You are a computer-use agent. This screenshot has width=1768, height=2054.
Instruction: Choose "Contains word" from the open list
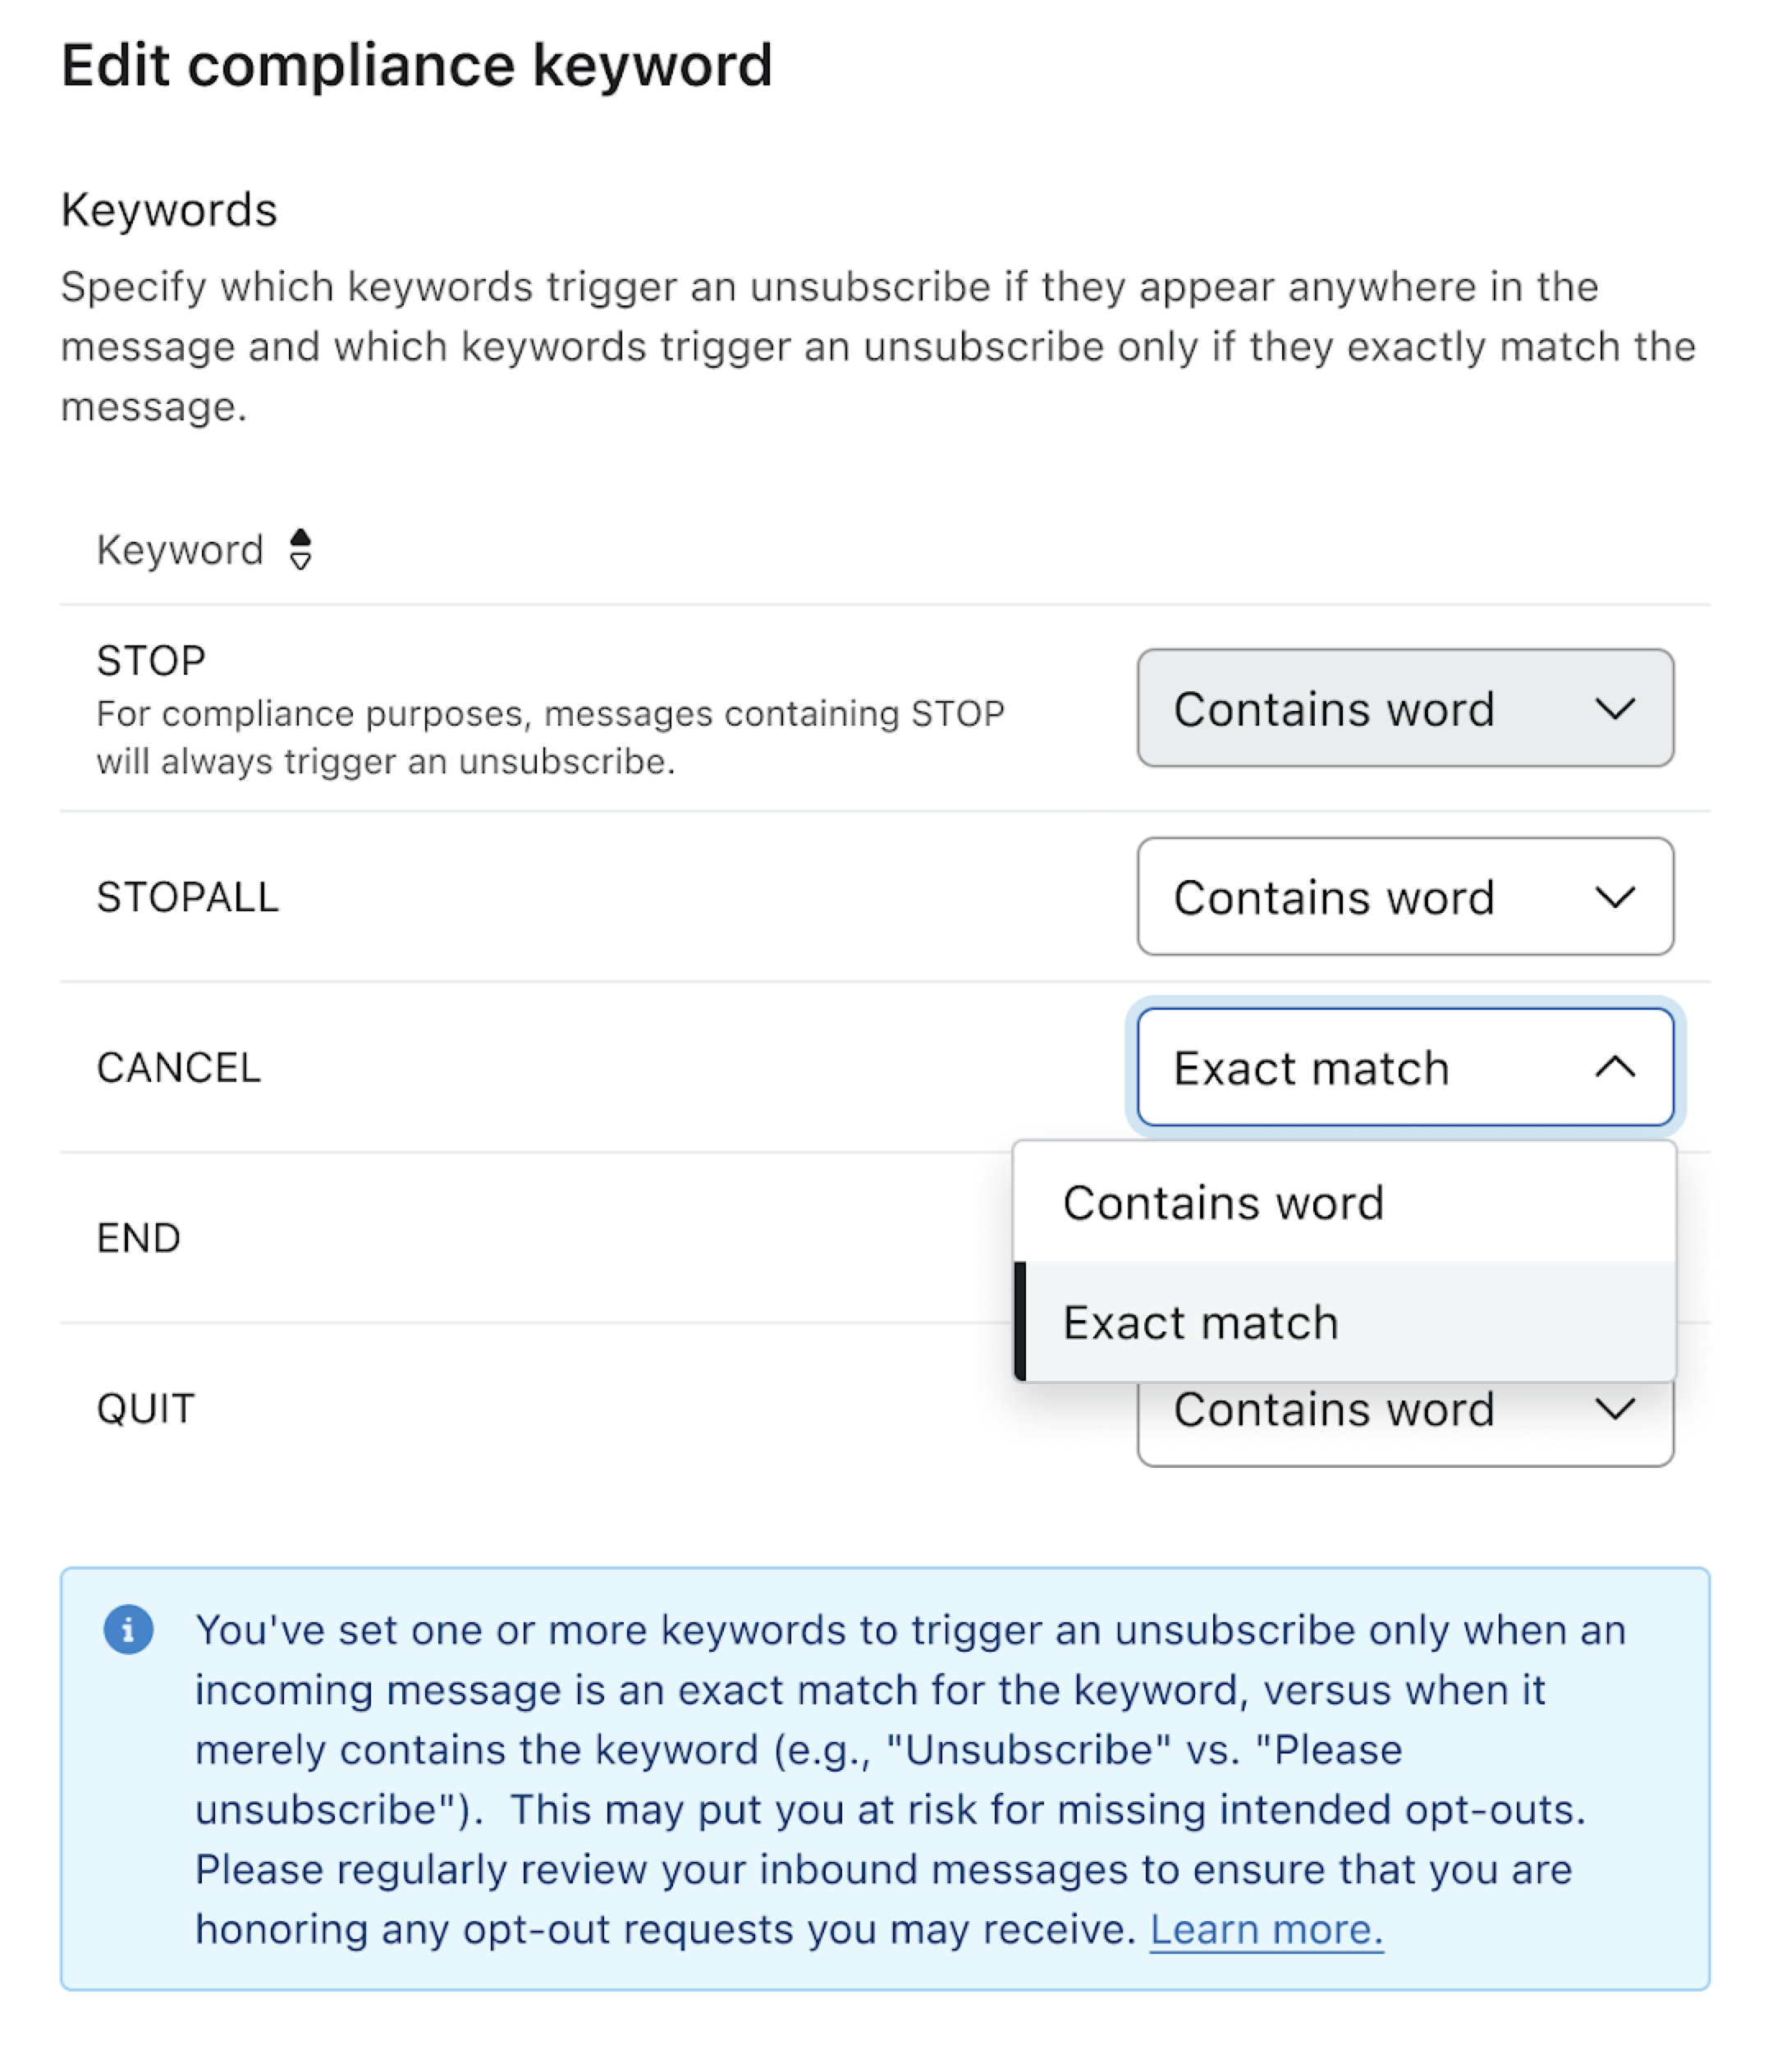tap(1223, 1203)
